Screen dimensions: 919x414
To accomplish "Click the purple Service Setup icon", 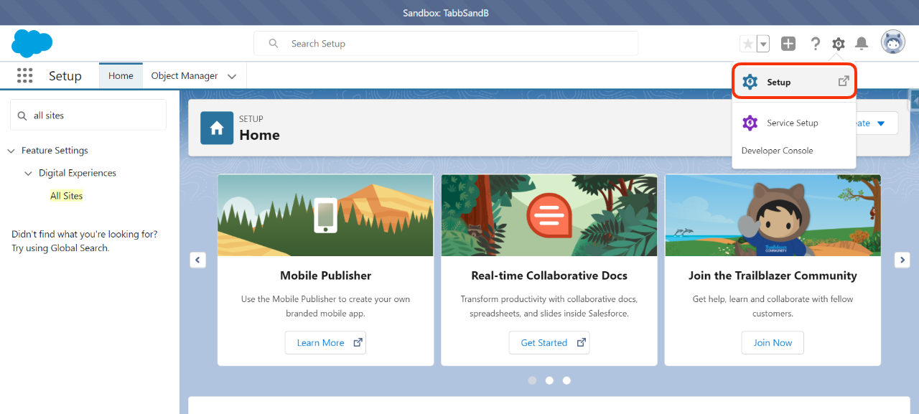I will click(x=750, y=123).
